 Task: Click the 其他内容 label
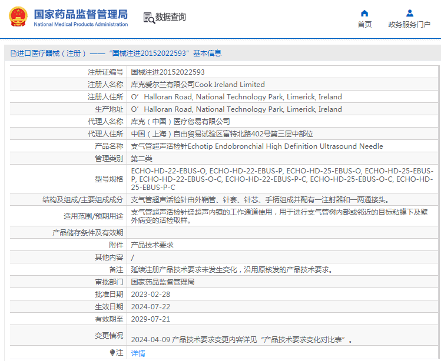pos(109,258)
